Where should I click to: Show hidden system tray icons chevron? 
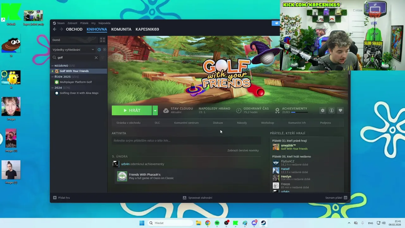[349, 223]
